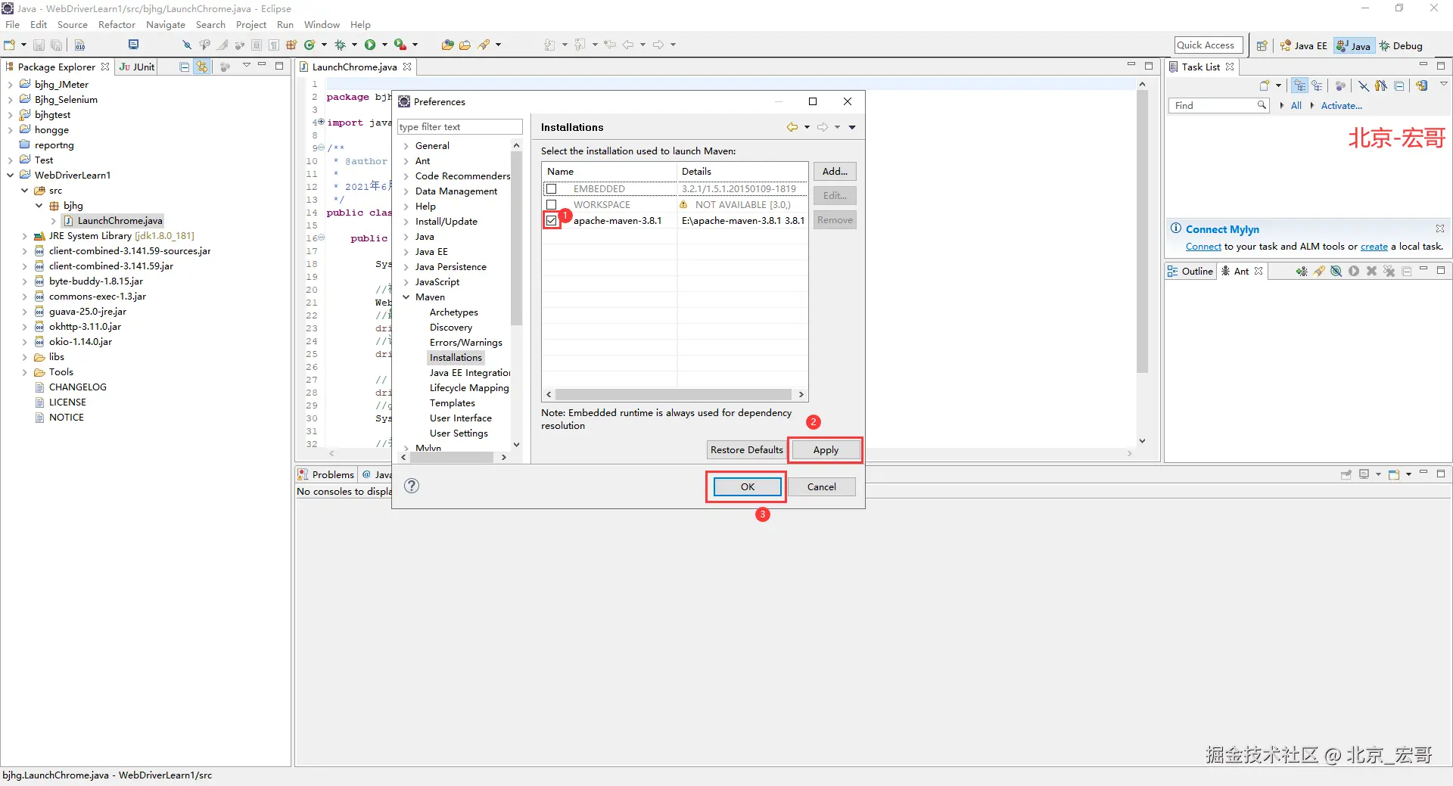Image resolution: width=1453 pixels, height=786 pixels.
Task: Click the Apply button
Action: pos(826,450)
